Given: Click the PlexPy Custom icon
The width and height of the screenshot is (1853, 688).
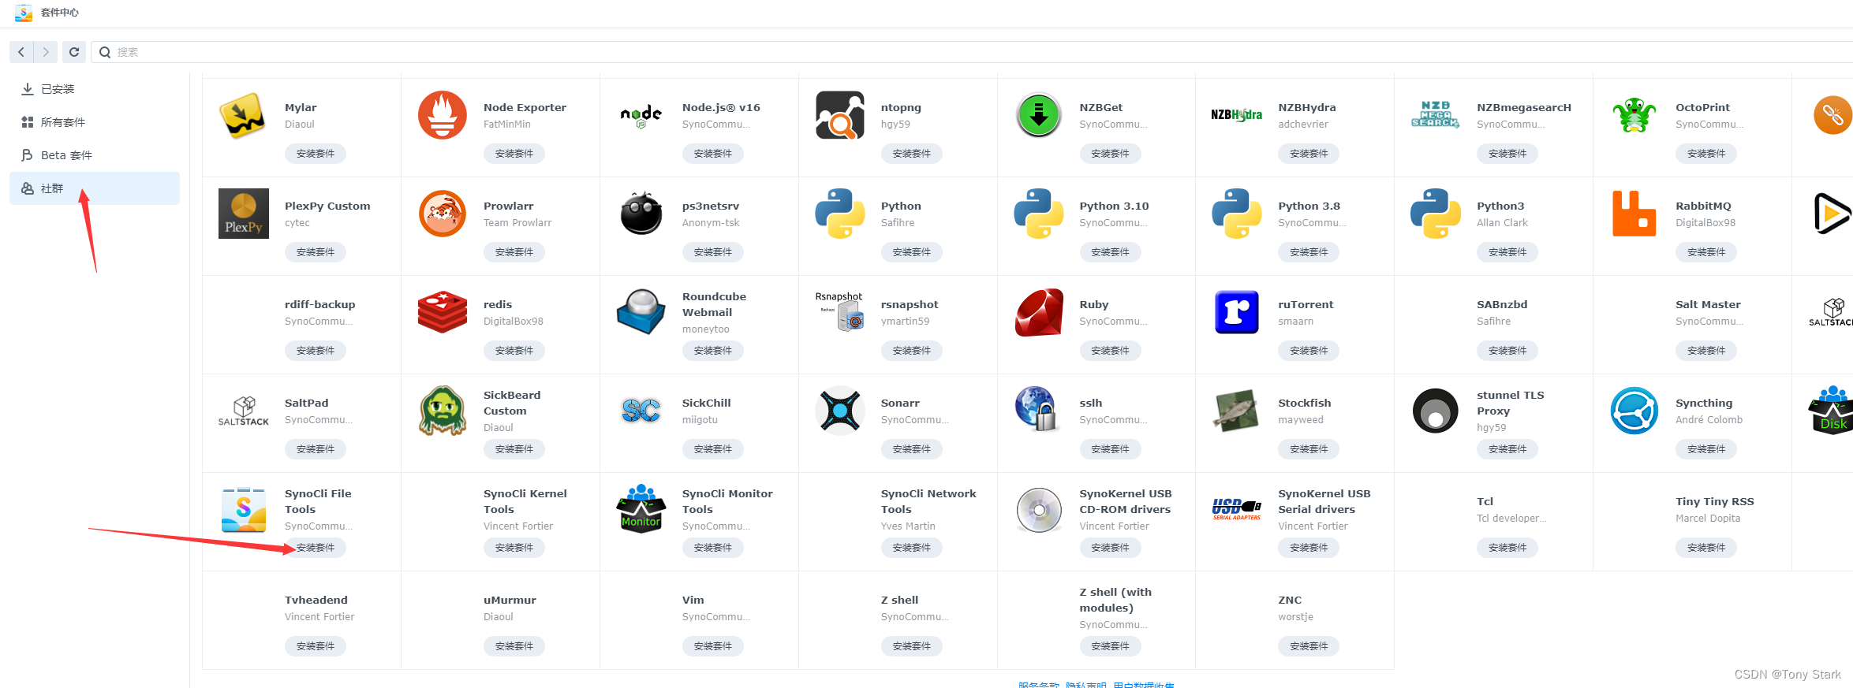Looking at the screenshot, I should tap(243, 214).
